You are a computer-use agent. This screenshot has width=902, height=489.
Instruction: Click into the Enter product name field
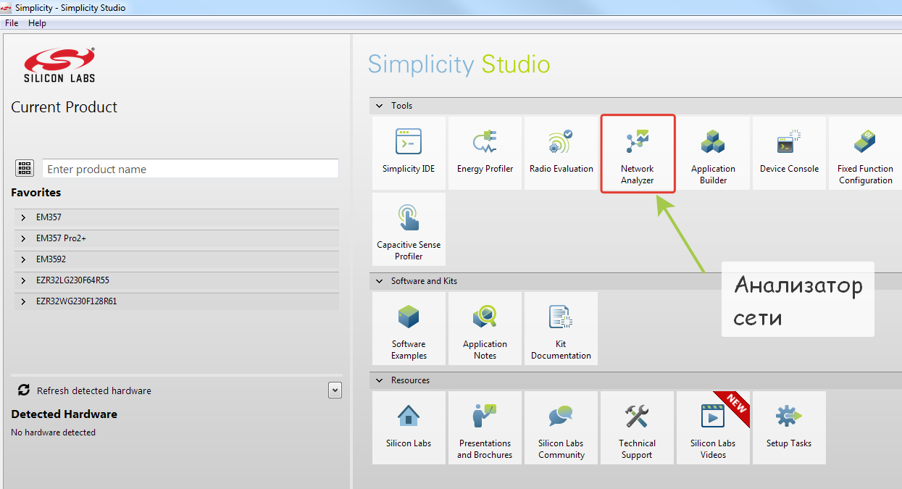(x=191, y=169)
